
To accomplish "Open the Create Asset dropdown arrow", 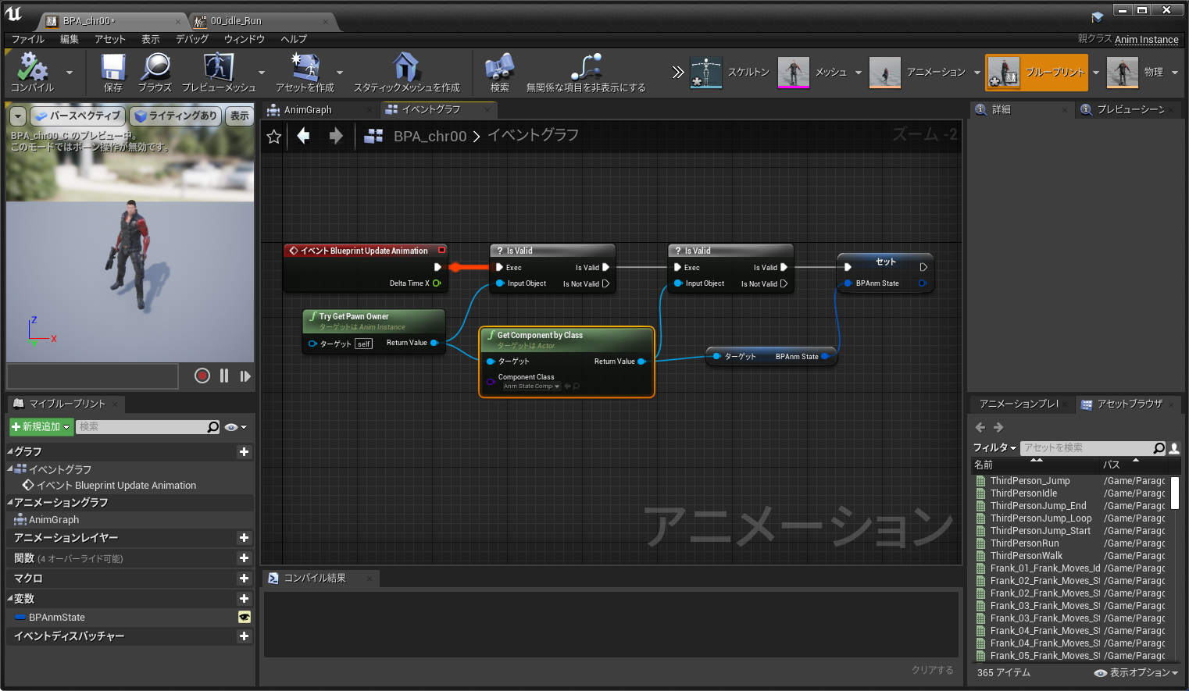I will pos(340,73).
